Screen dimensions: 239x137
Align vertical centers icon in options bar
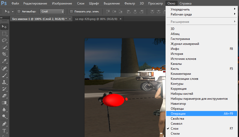tap(114, 12)
